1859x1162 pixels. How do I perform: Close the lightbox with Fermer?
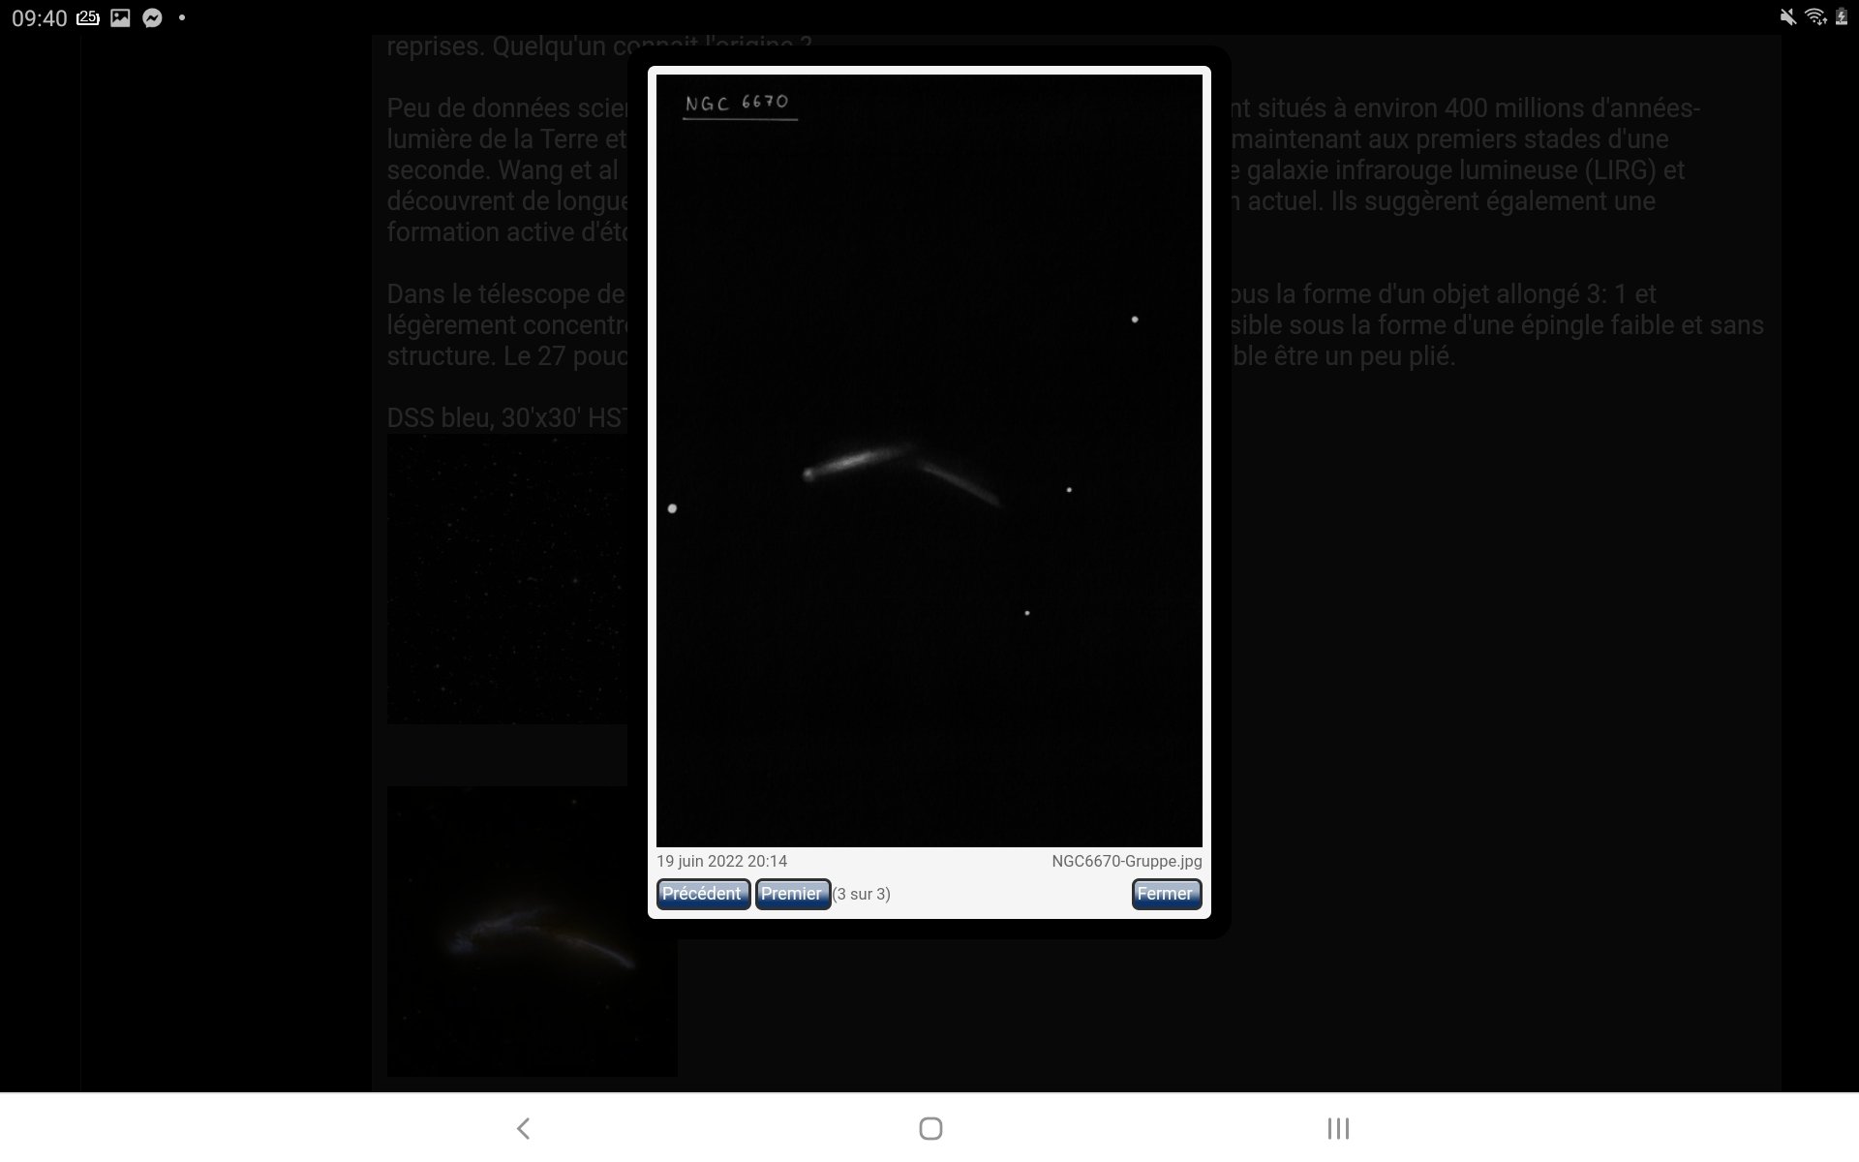(1166, 894)
